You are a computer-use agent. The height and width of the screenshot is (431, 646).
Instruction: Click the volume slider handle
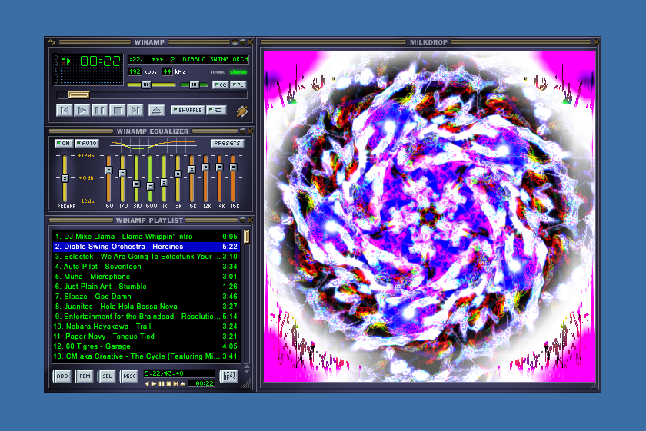pos(145,85)
